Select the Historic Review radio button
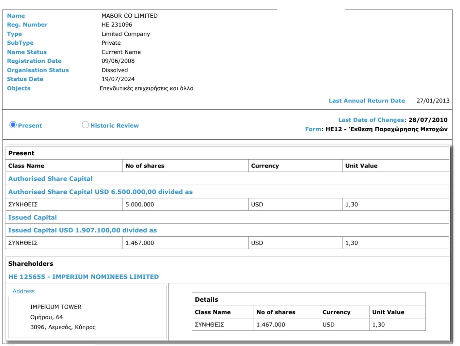This screenshot has height=346, width=460. point(85,125)
